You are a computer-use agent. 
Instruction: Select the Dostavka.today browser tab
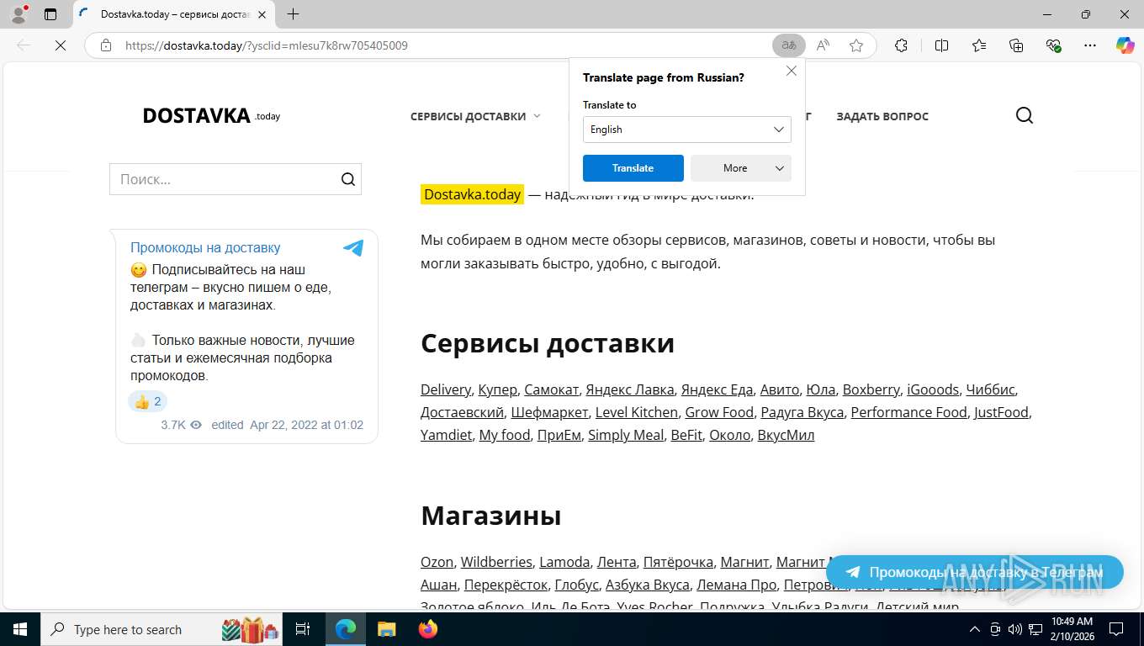coord(172,14)
